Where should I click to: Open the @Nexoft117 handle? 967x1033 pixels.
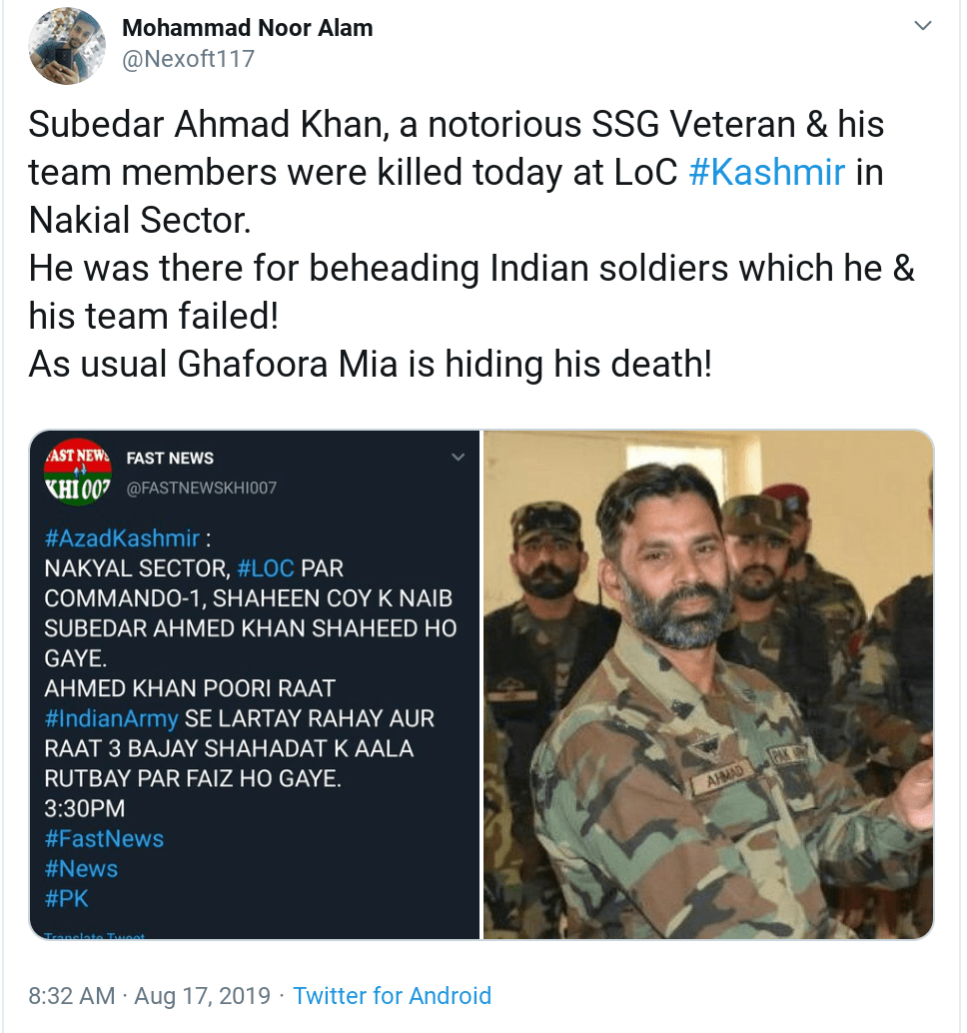pos(188,59)
